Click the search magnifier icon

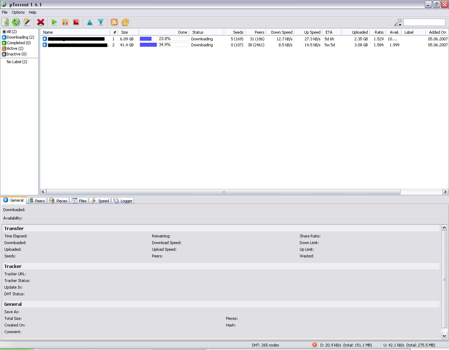point(398,22)
